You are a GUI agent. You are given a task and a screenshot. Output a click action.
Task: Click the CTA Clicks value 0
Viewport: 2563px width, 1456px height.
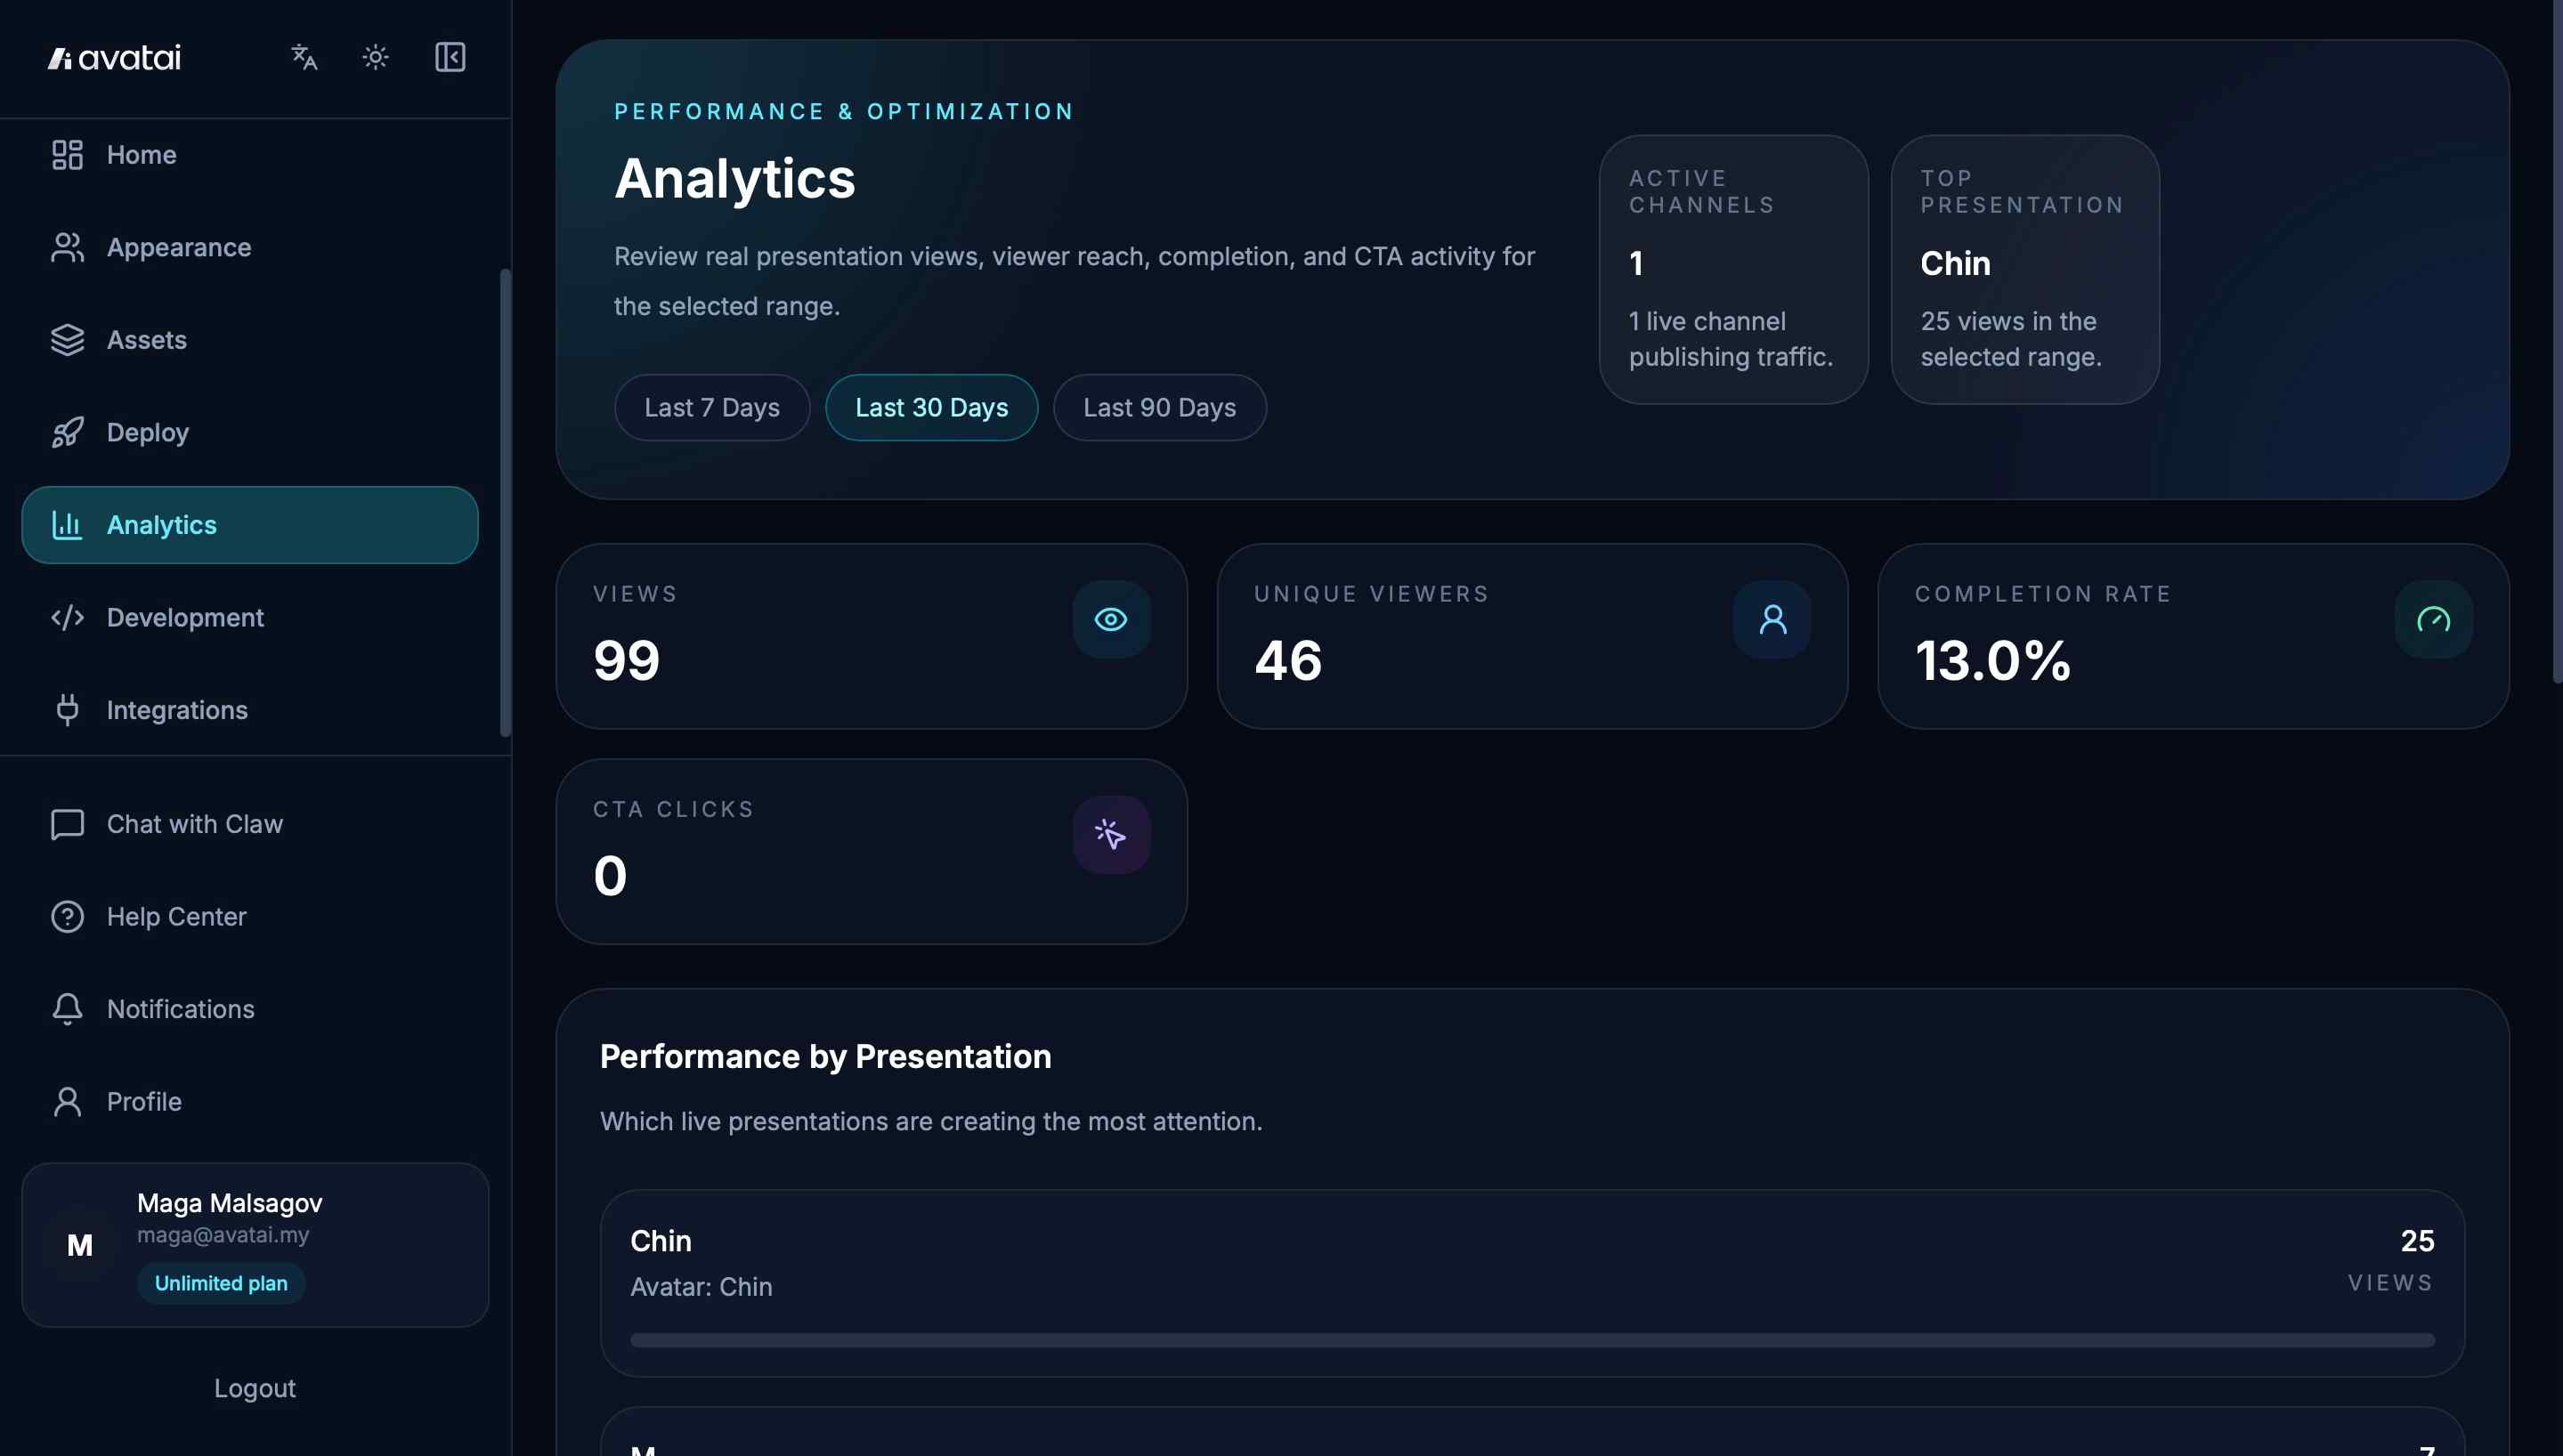pos(610,876)
